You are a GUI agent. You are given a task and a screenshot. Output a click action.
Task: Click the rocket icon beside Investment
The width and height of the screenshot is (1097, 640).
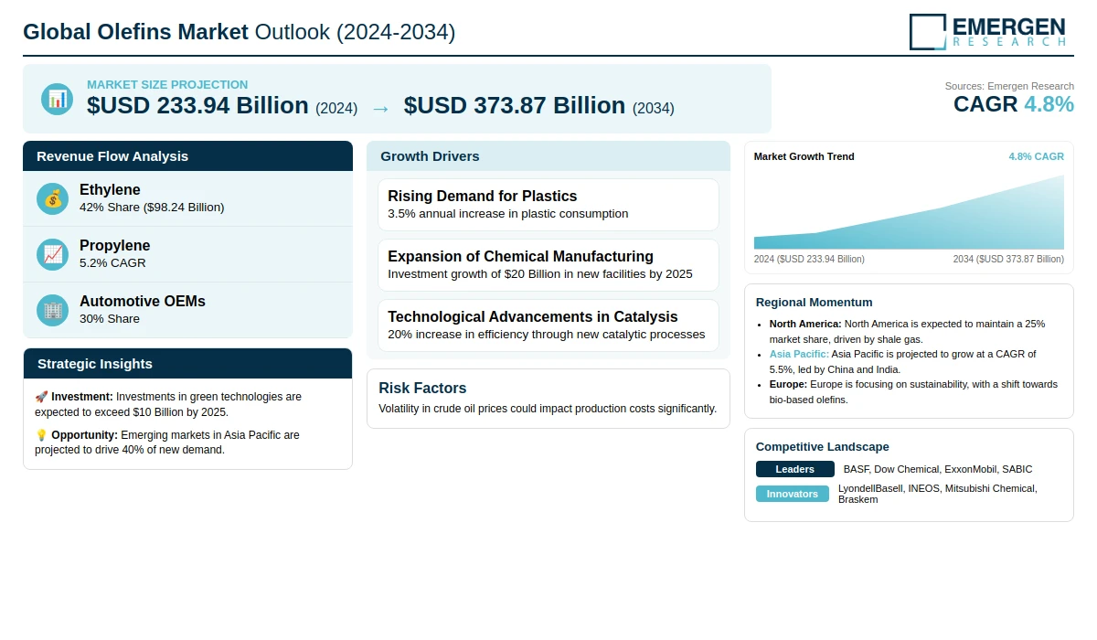[x=41, y=397]
